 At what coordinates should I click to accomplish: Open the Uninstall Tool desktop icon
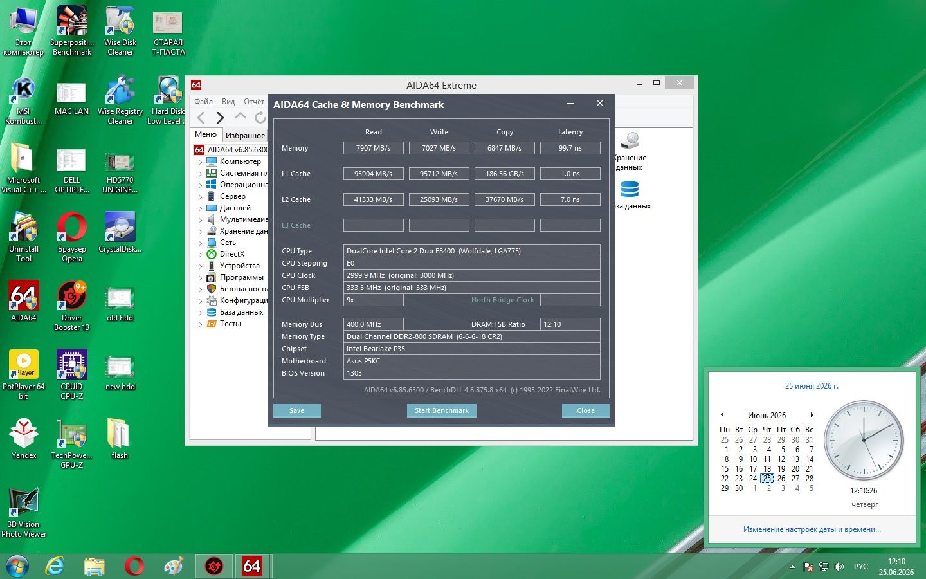[24, 237]
